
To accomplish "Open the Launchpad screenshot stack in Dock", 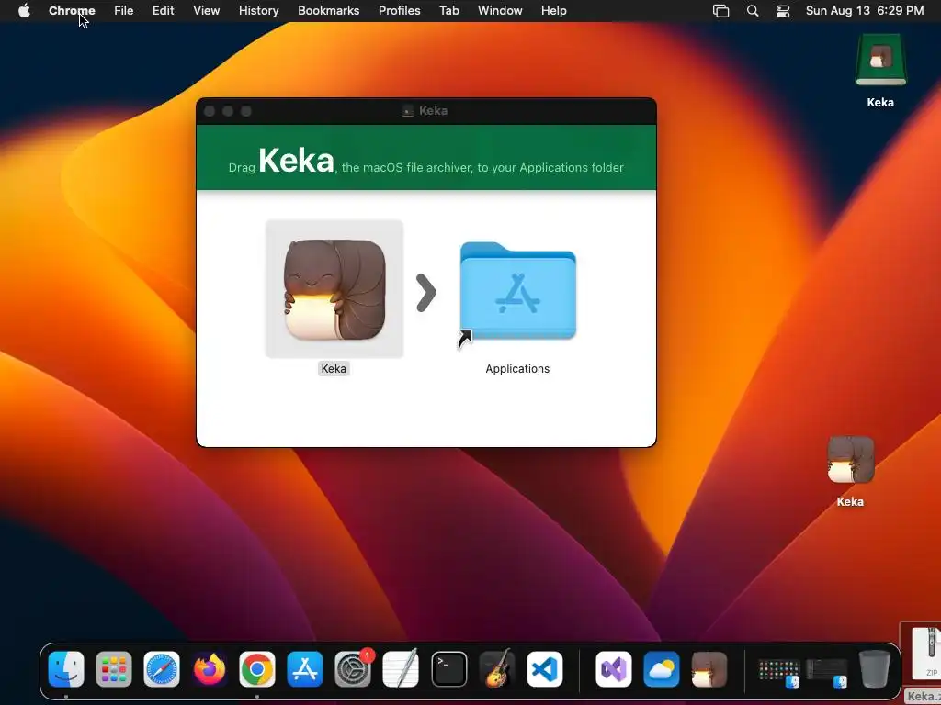I will coord(779,673).
